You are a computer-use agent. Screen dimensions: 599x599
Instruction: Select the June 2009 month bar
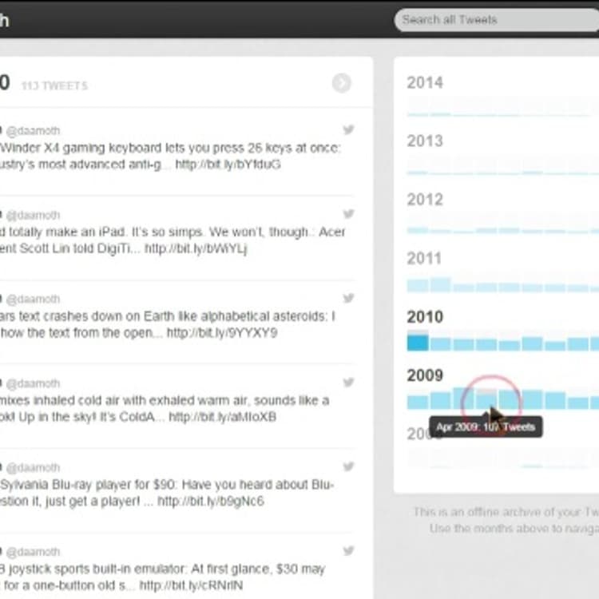(x=532, y=399)
